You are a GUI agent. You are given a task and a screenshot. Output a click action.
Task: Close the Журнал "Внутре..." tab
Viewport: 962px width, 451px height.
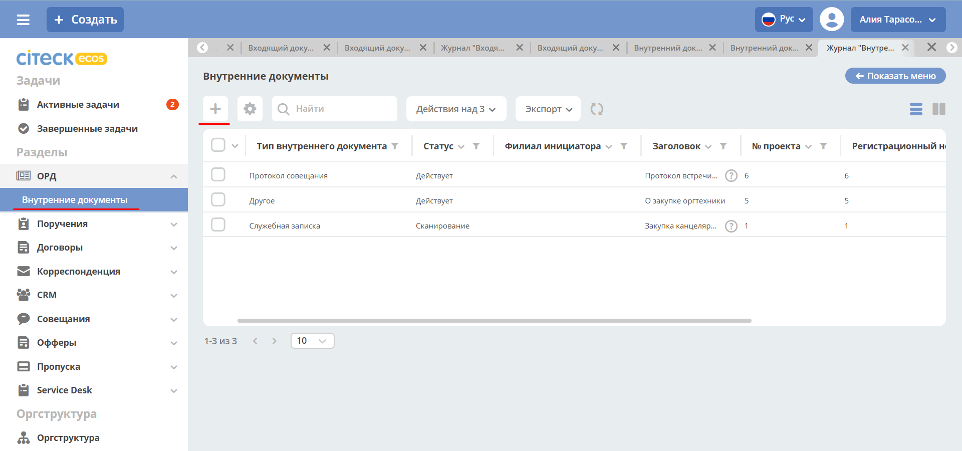(x=905, y=48)
